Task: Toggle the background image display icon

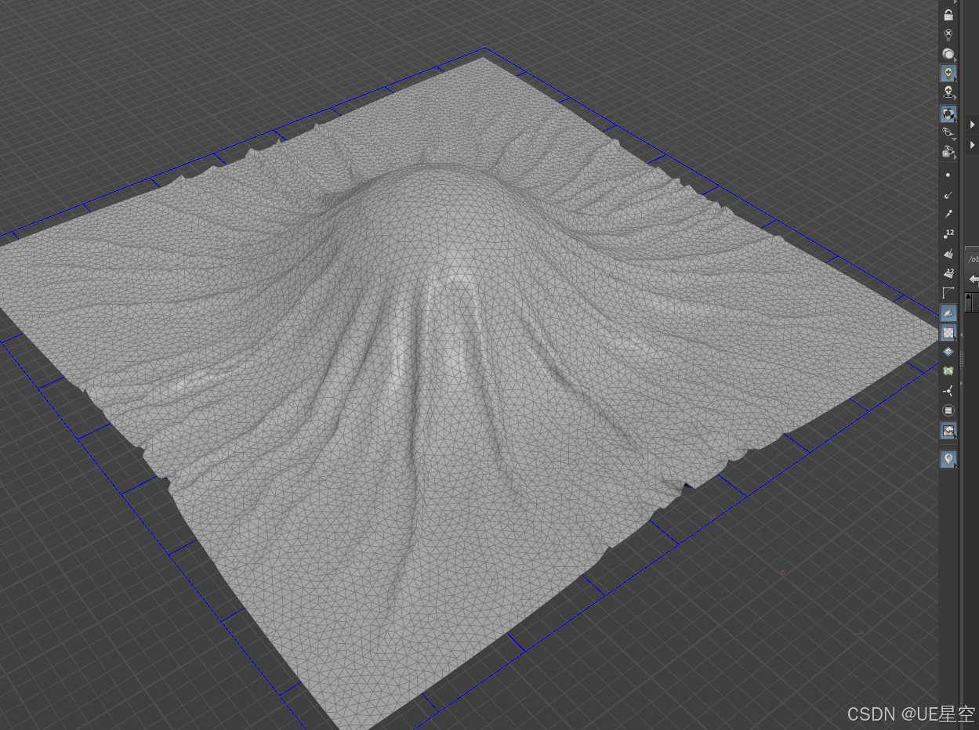Action: 948,430
